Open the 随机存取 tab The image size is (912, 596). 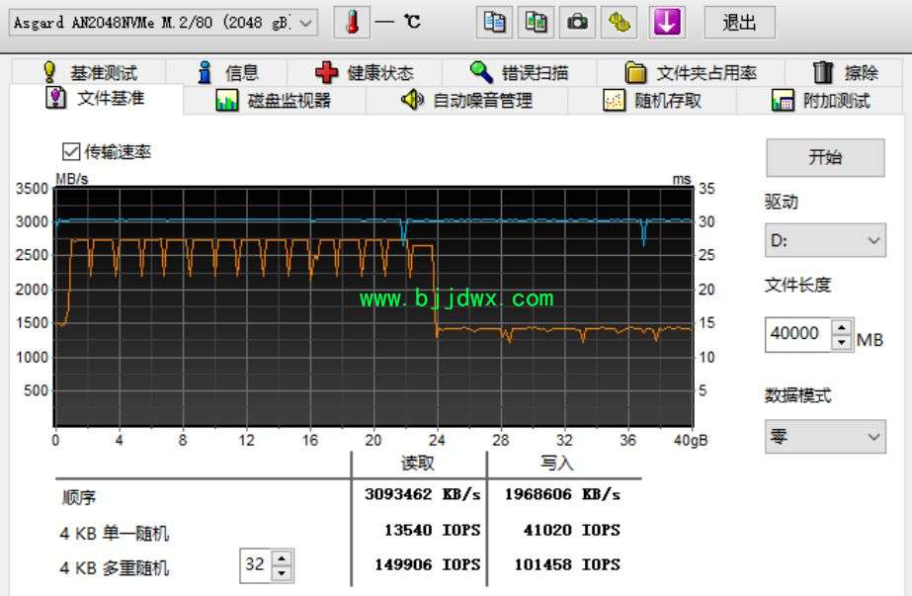pyautogui.click(x=651, y=101)
